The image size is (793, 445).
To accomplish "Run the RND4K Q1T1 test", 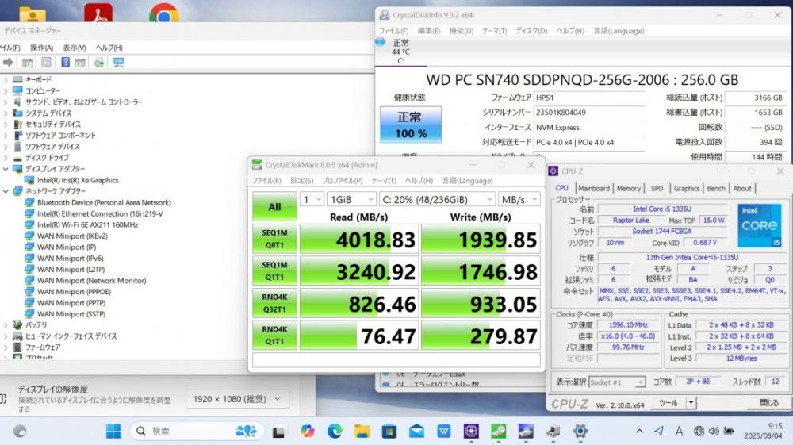I will point(274,336).
